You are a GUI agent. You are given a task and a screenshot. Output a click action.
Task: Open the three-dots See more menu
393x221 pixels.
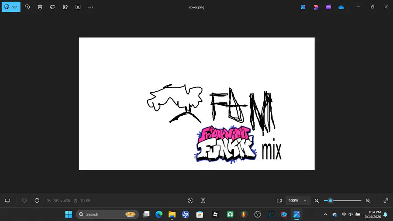point(91,7)
